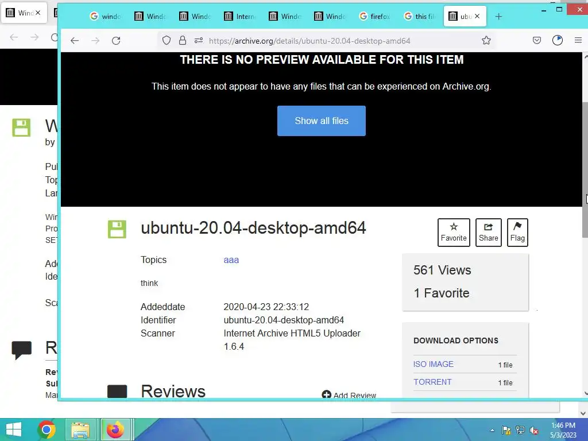Download the ISO IMAGE file

point(433,364)
